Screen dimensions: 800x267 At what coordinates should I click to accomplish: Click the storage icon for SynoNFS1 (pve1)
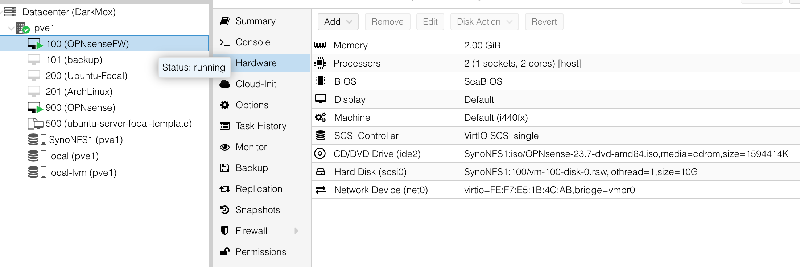tap(37, 140)
